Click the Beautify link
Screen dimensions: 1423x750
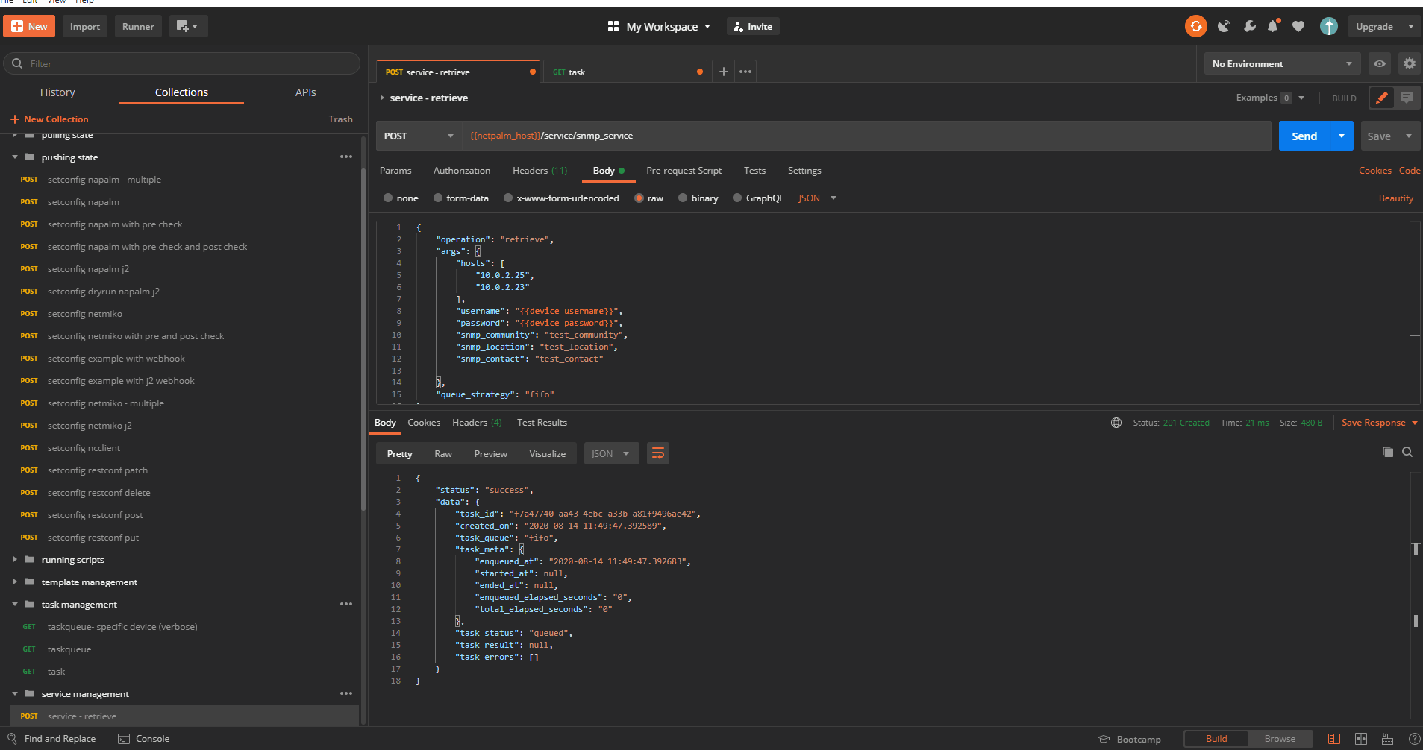pyautogui.click(x=1395, y=198)
